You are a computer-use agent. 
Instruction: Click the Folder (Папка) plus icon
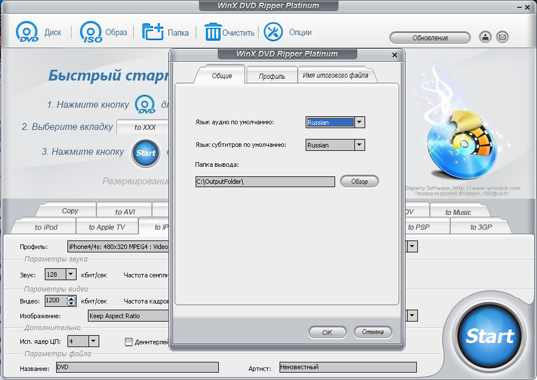coord(153,32)
